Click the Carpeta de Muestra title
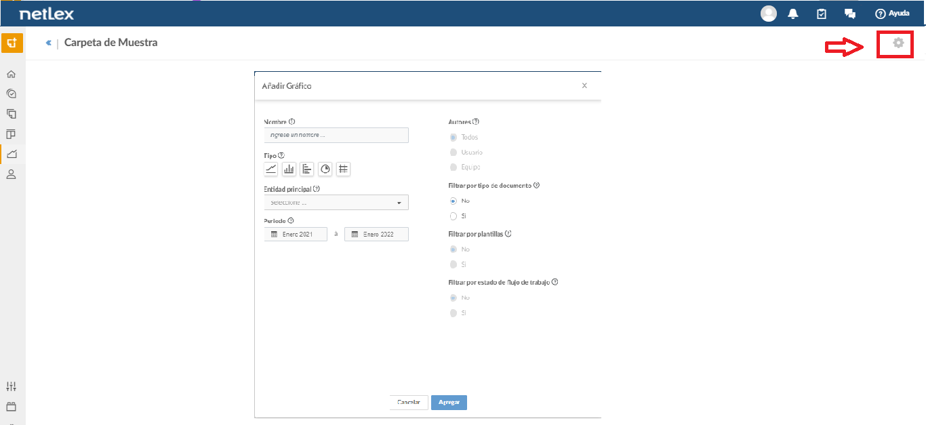The height and width of the screenshot is (425, 926). click(x=110, y=43)
